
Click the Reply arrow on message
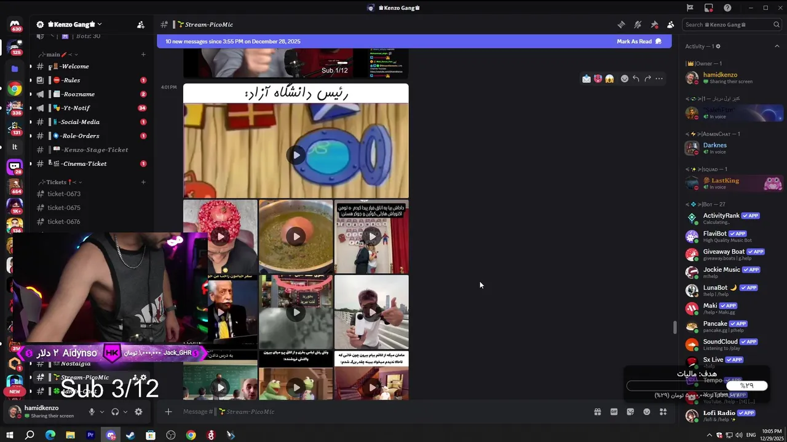[636, 79]
